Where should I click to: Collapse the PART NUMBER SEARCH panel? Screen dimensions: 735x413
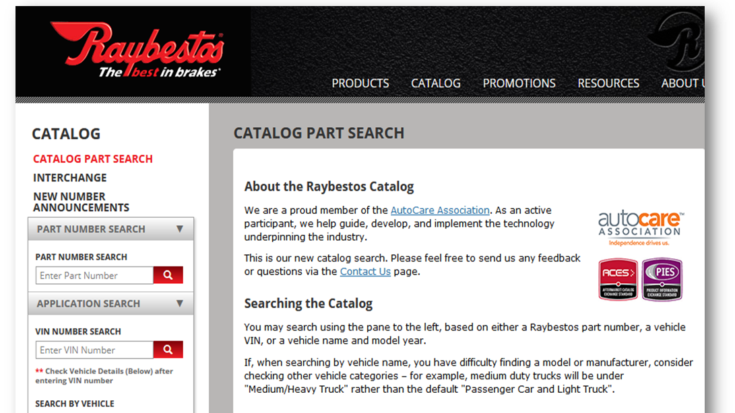pyautogui.click(x=180, y=229)
